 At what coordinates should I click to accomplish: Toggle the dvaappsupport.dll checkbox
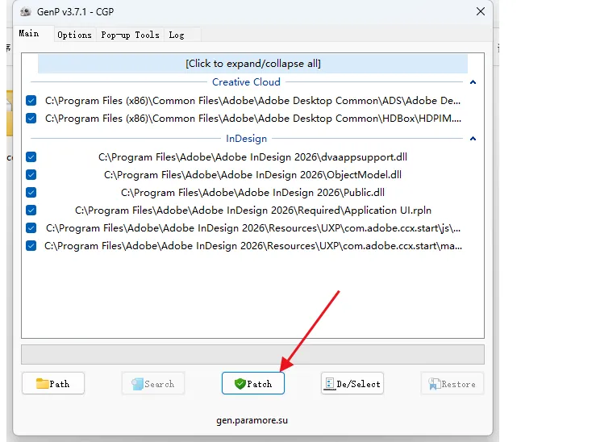(31, 157)
